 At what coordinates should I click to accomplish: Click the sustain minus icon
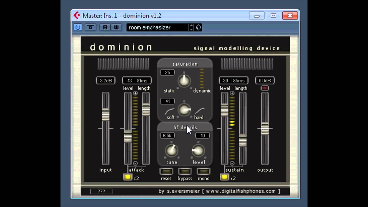[x=232, y=163]
